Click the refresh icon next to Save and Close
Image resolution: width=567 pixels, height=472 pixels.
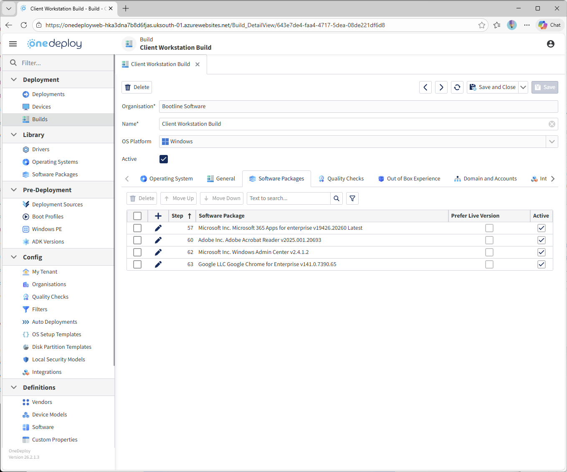(457, 87)
